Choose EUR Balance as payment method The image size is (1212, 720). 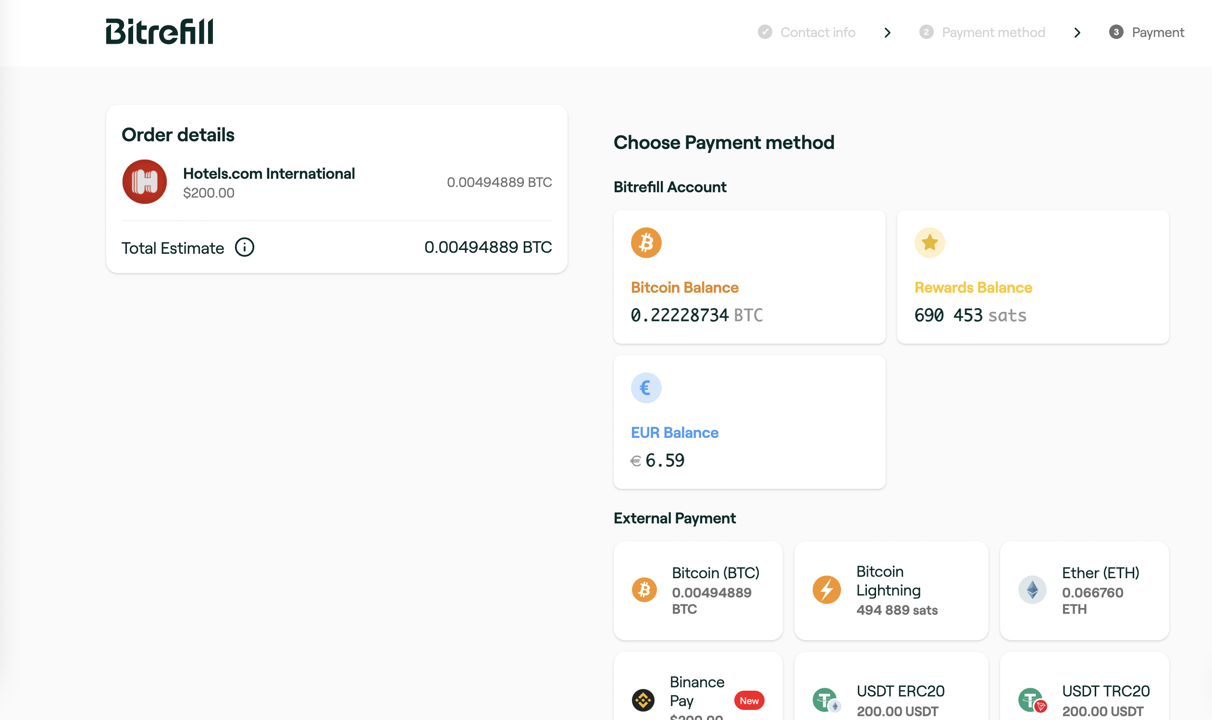coord(749,422)
